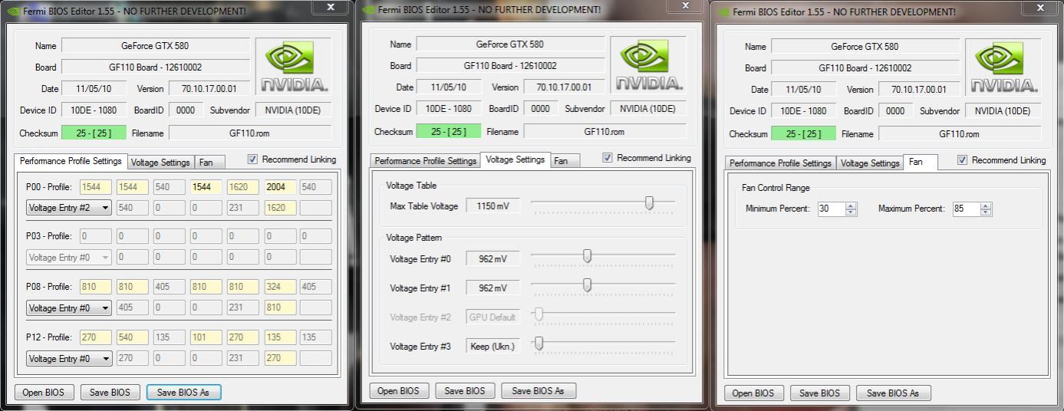Click Save BIOS As in right window
Image resolution: width=1064 pixels, height=411 pixels.
[894, 393]
